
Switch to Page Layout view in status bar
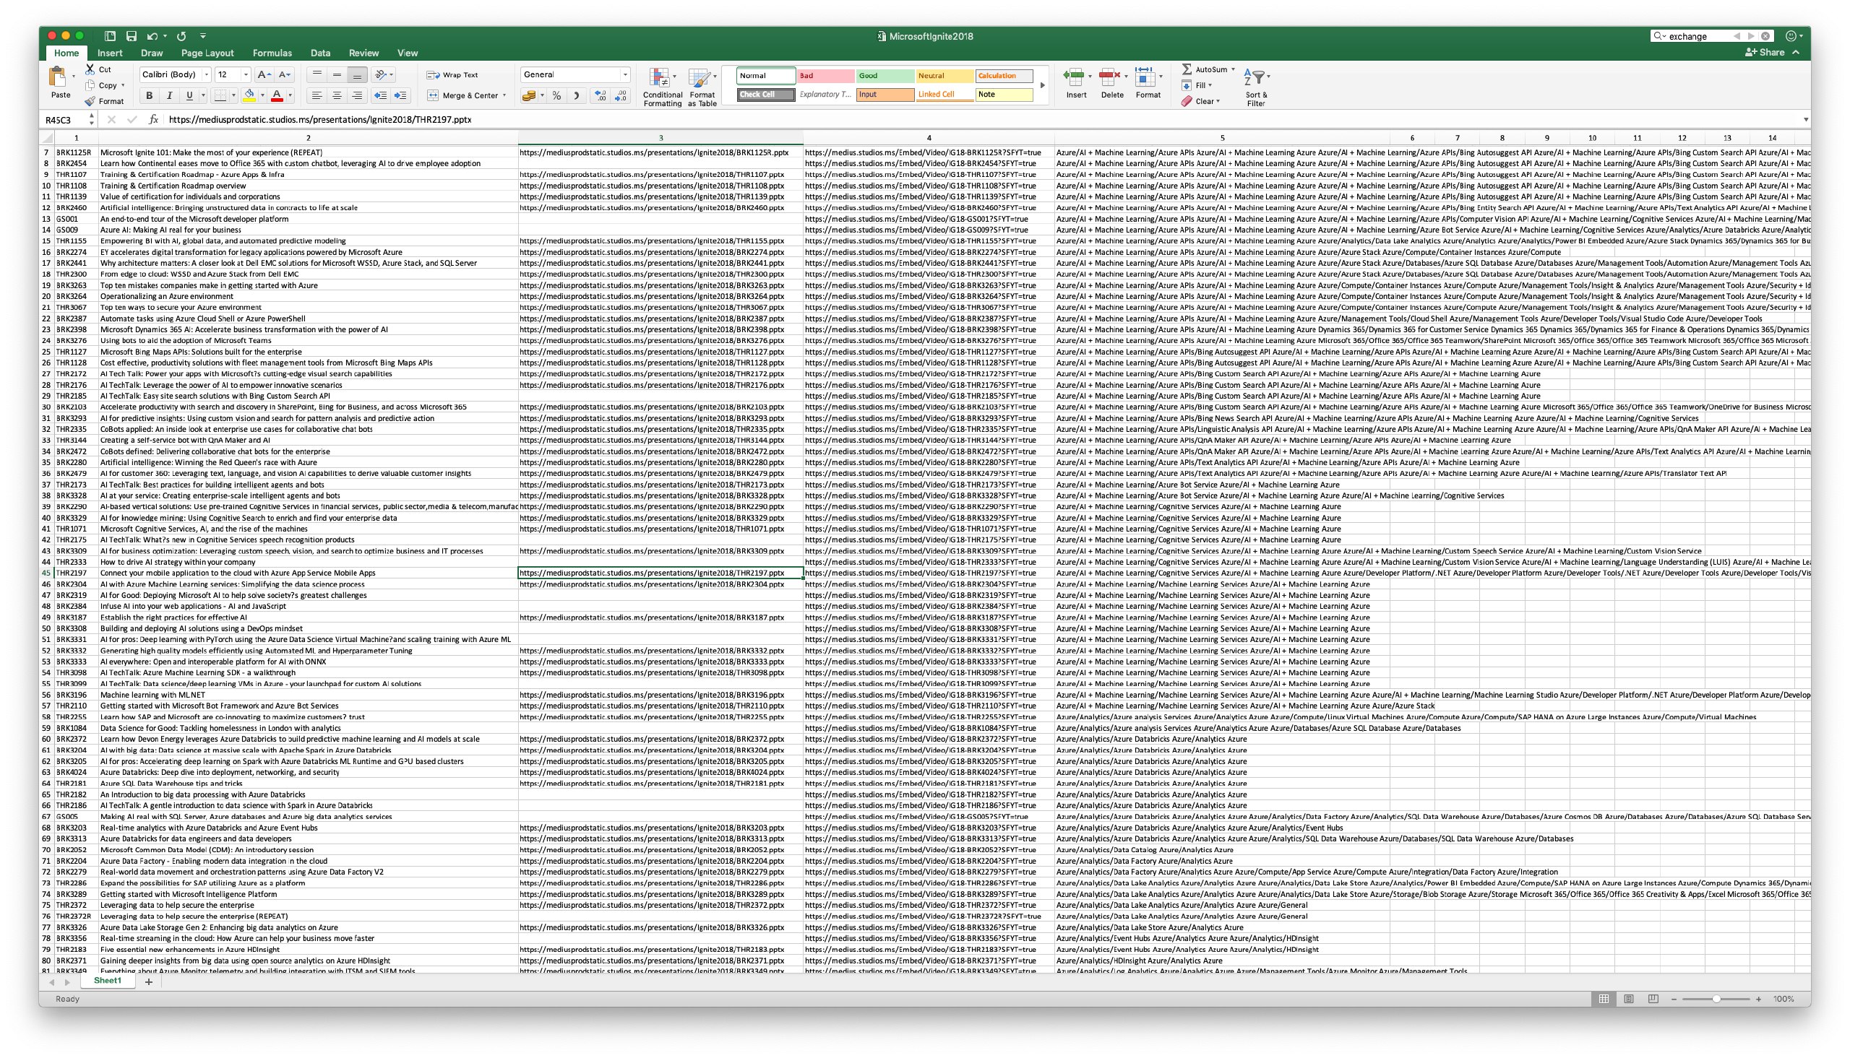point(1629,999)
